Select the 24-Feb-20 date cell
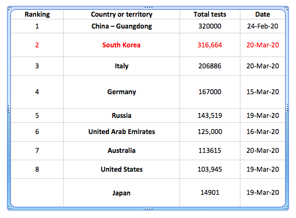 point(263,26)
